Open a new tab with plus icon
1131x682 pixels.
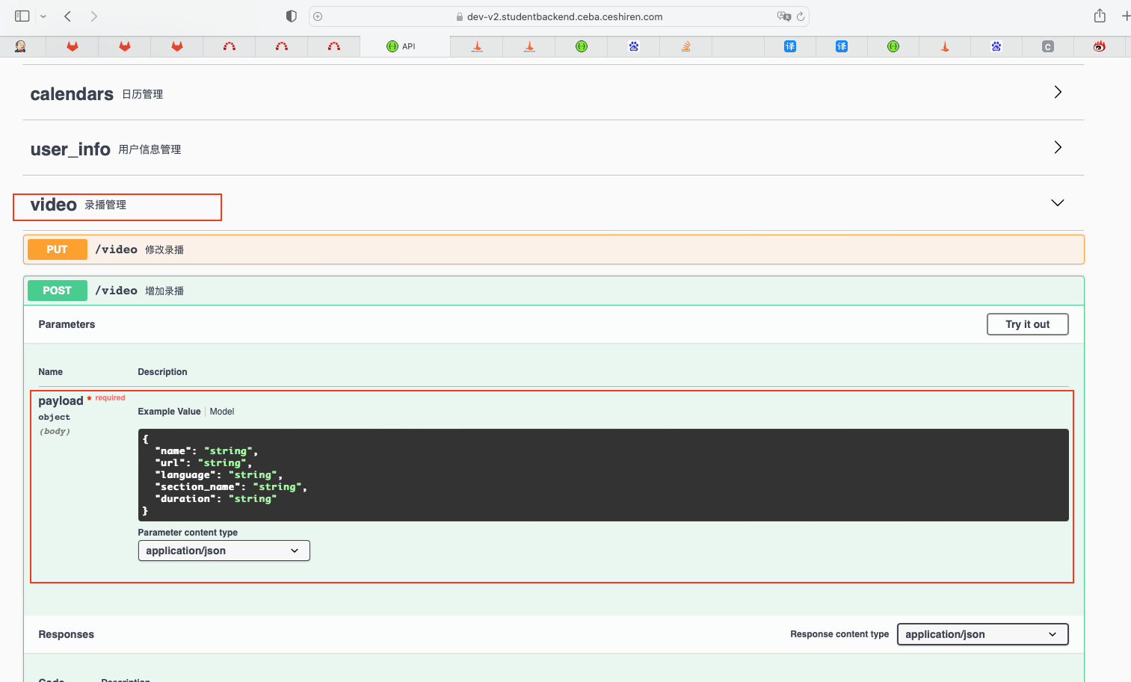[x=1125, y=16]
